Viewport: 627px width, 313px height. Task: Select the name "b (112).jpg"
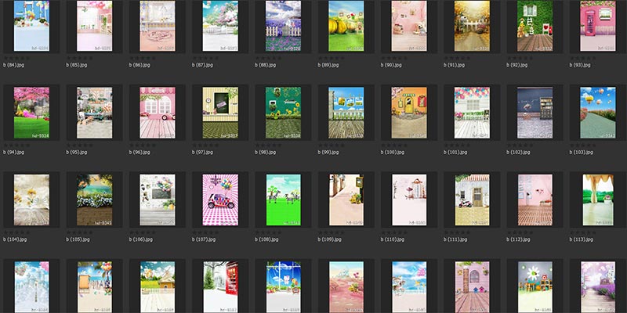(519, 239)
